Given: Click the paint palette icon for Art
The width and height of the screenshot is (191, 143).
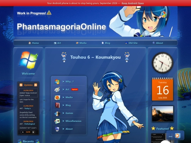Looking at the screenshot, I should pyautogui.click(x=57, y=89).
